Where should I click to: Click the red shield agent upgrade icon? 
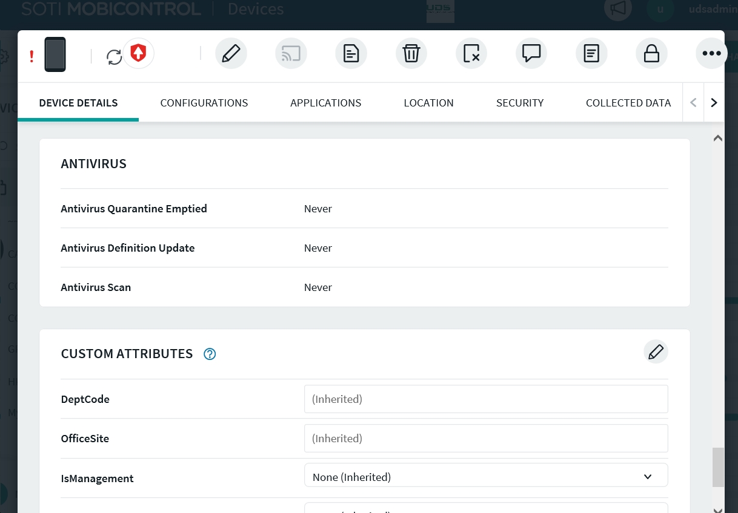click(139, 53)
